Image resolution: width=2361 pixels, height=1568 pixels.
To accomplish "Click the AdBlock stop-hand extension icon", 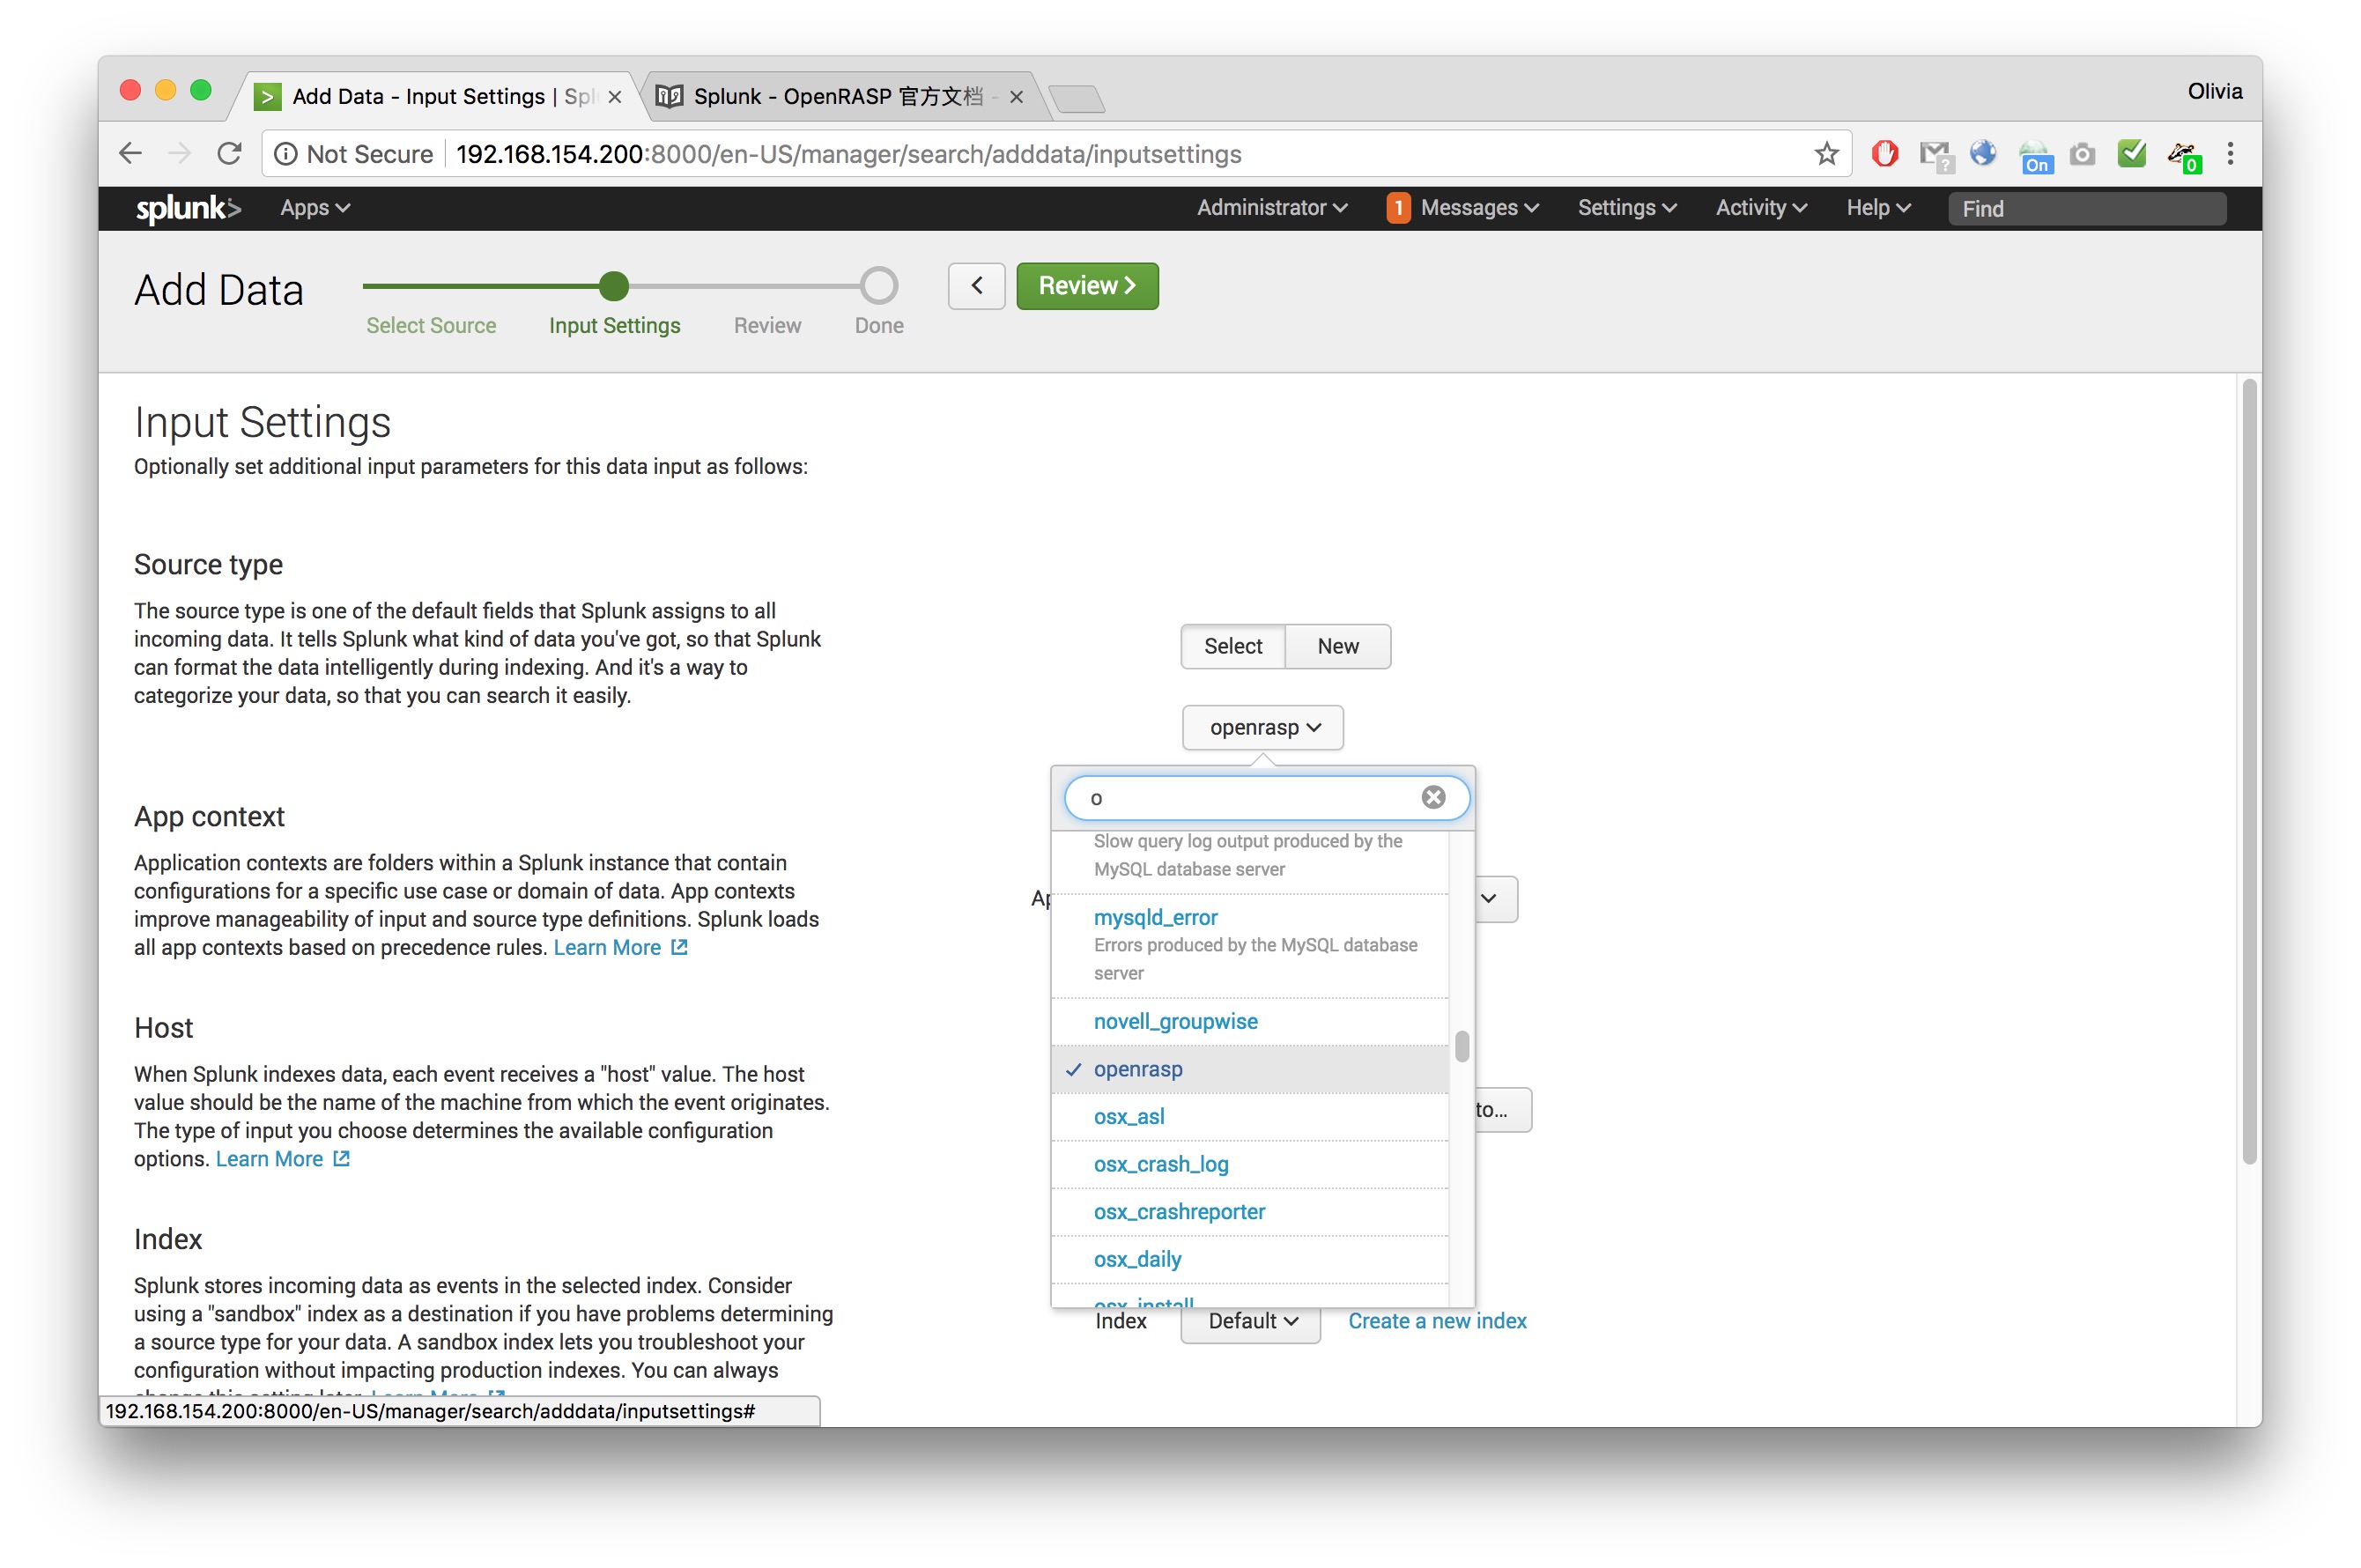I will click(1884, 153).
